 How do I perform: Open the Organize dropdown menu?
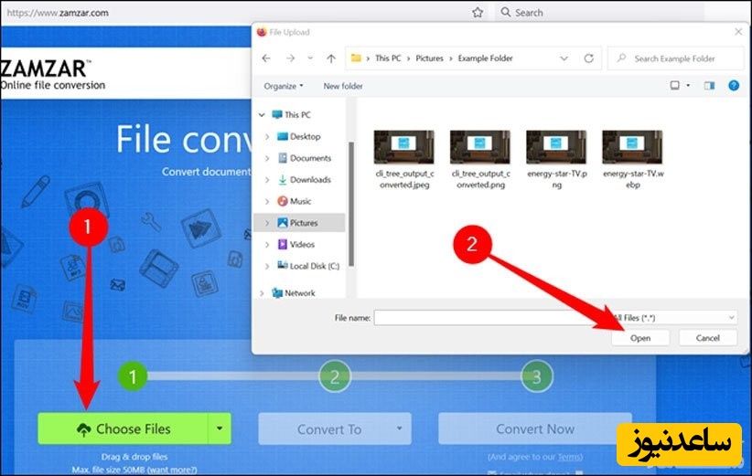pos(285,86)
